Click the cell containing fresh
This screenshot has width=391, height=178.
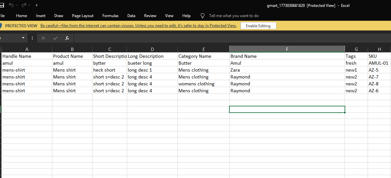(356, 63)
